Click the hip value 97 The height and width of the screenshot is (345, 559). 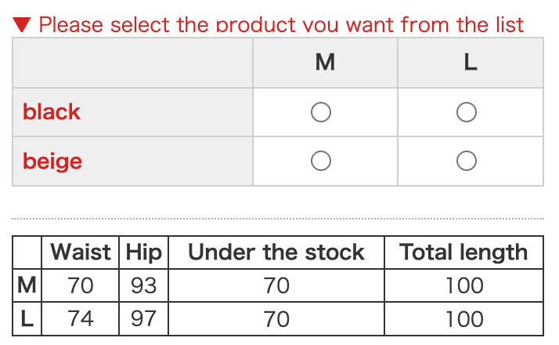[x=143, y=318]
